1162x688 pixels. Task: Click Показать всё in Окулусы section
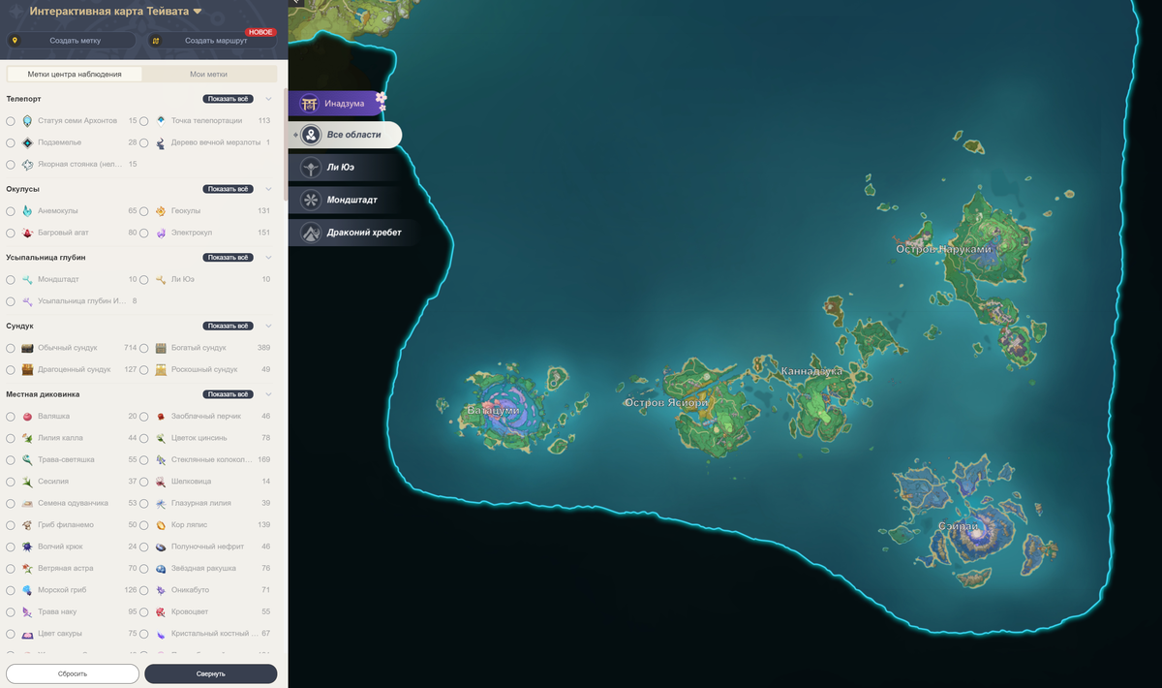229,189
